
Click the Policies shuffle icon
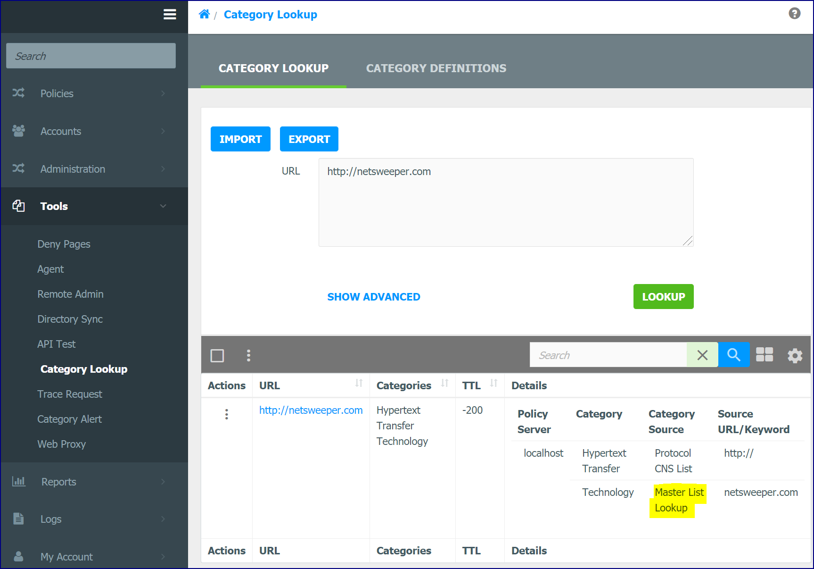pyautogui.click(x=18, y=93)
